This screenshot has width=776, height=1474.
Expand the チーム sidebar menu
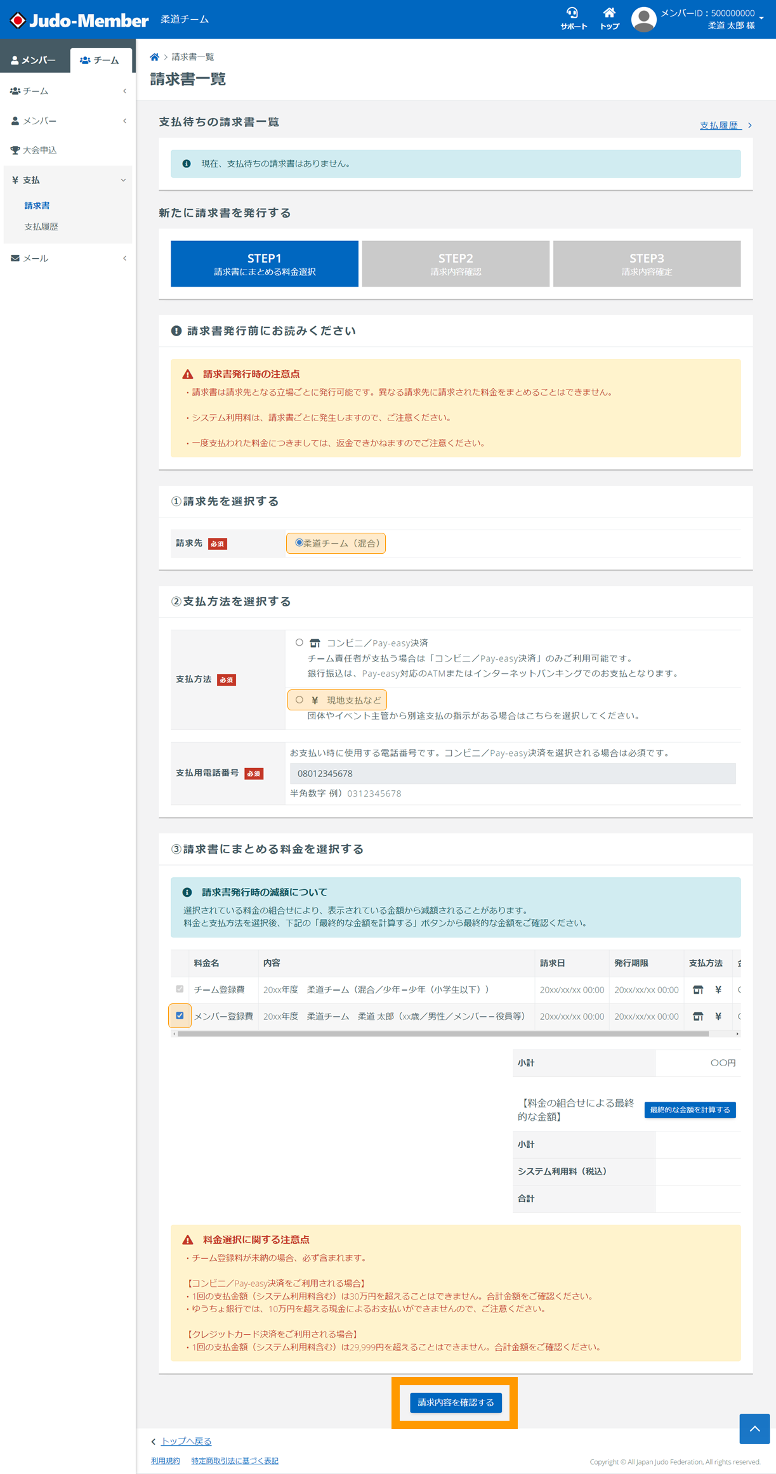[x=124, y=91]
